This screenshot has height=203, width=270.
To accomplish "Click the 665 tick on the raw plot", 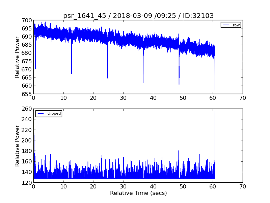I will 27,77.
